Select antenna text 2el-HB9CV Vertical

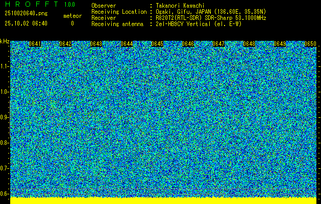pyautogui.click(x=183, y=24)
